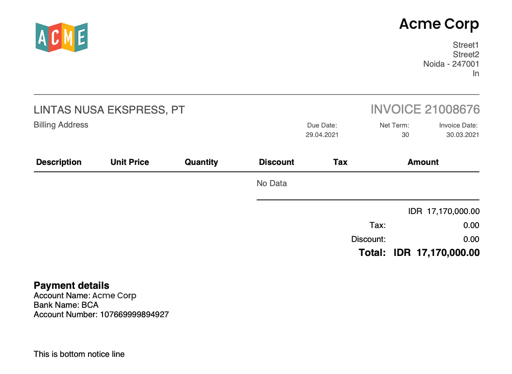This screenshot has width=512, height=374.
Task: Click the Description column header
Action: tap(59, 162)
